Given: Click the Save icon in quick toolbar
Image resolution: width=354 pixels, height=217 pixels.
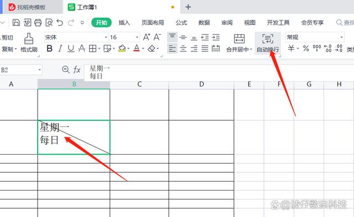Looking at the screenshot, I should [16, 23].
